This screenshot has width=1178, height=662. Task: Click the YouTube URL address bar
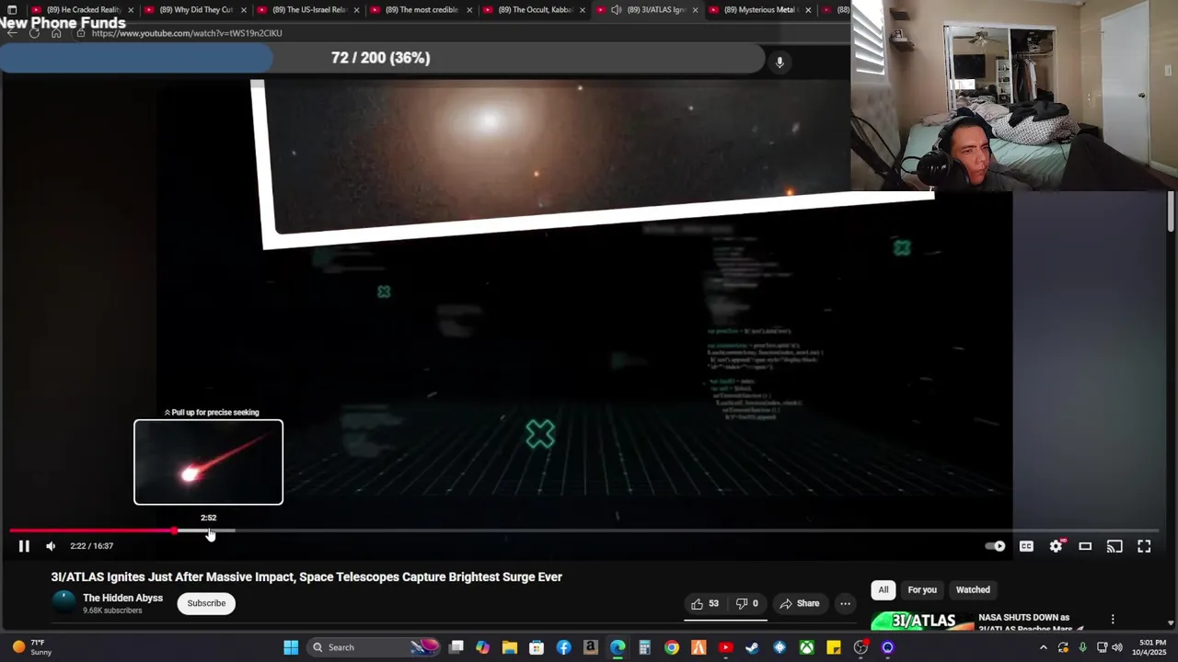[x=187, y=33]
